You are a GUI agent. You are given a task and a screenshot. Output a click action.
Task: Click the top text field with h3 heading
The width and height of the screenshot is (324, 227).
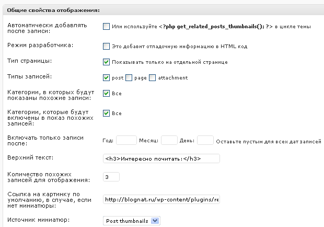[161, 158]
